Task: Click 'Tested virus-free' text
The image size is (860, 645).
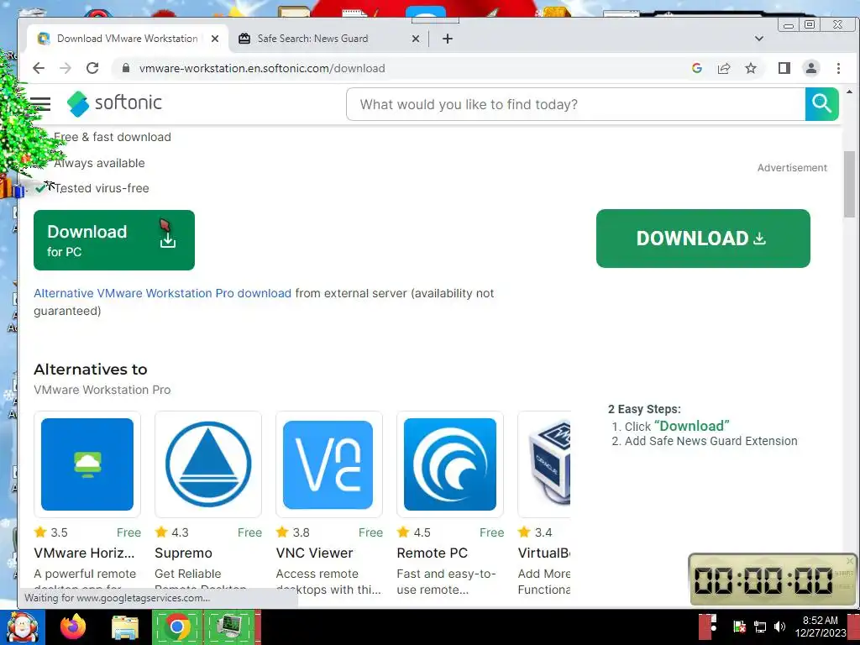Action: [102, 188]
